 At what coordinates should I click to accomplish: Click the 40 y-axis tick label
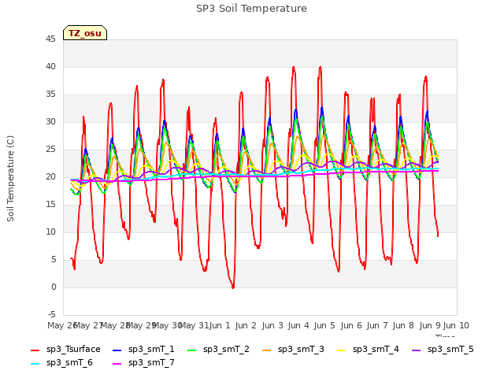[x=50, y=66]
